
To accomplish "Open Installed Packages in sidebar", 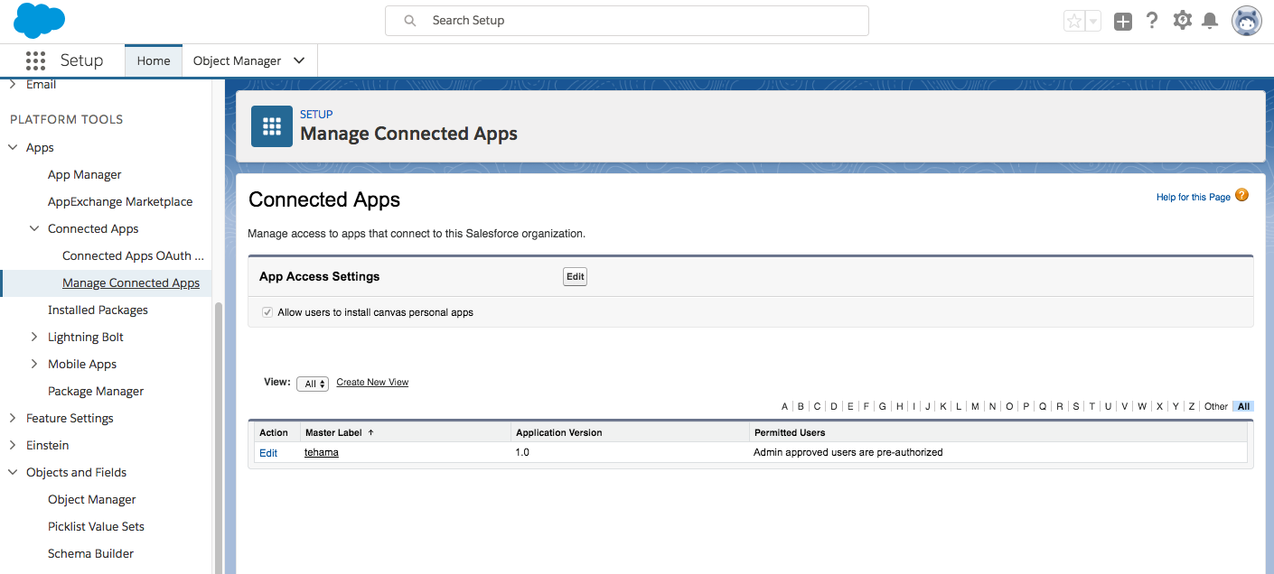I will pos(98,310).
